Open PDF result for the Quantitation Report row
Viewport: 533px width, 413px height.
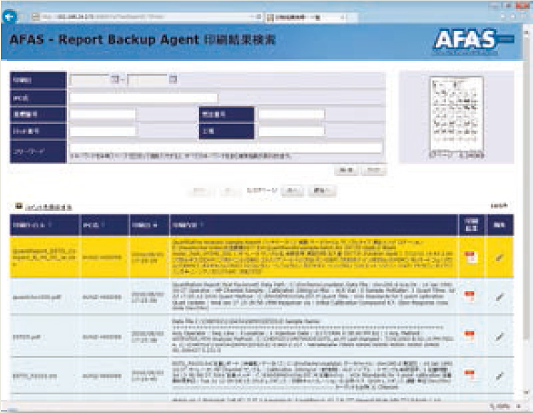[x=470, y=296]
